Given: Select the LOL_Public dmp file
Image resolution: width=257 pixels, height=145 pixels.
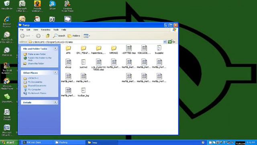Looking at the screenshot, I should coord(98,65).
